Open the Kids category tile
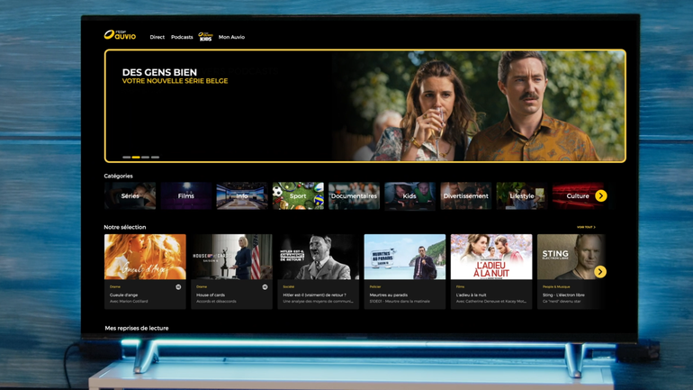This screenshot has width=693, height=390. [409, 195]
